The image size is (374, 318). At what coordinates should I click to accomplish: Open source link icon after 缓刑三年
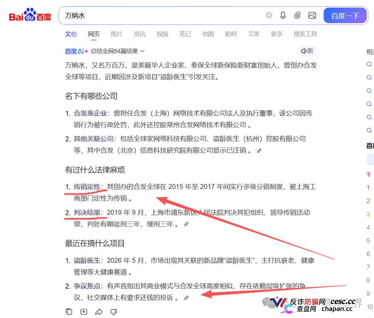tap(186, 224)
